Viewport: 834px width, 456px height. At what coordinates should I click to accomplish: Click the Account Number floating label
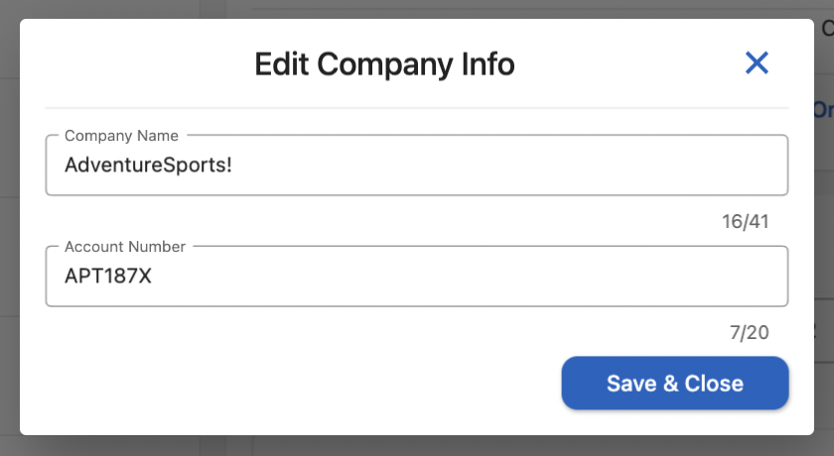click(125, 247)
